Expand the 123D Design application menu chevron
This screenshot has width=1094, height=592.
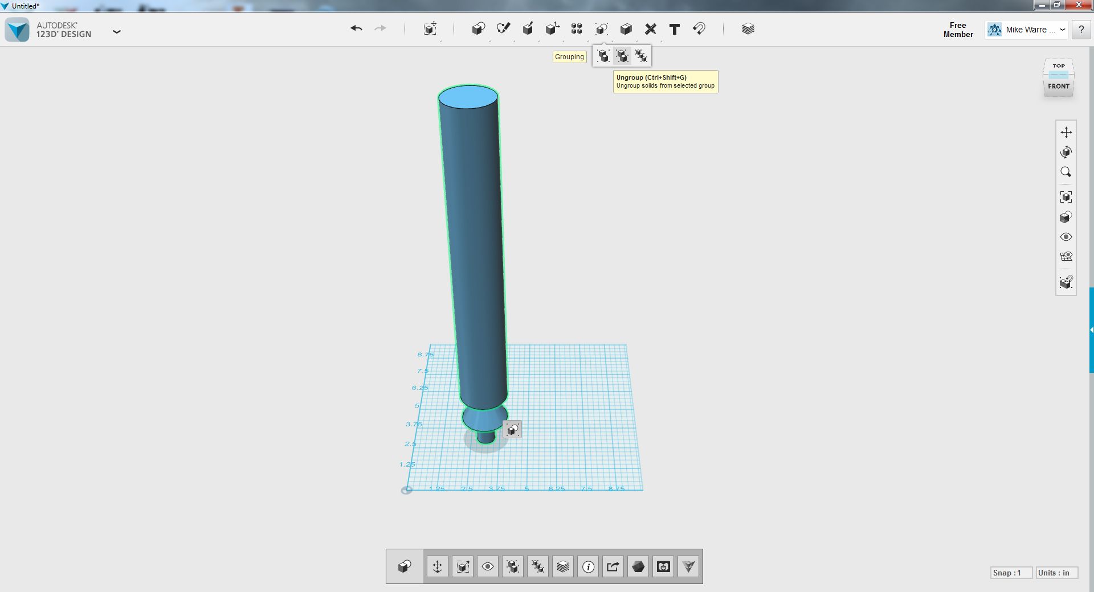pos(117,31)
